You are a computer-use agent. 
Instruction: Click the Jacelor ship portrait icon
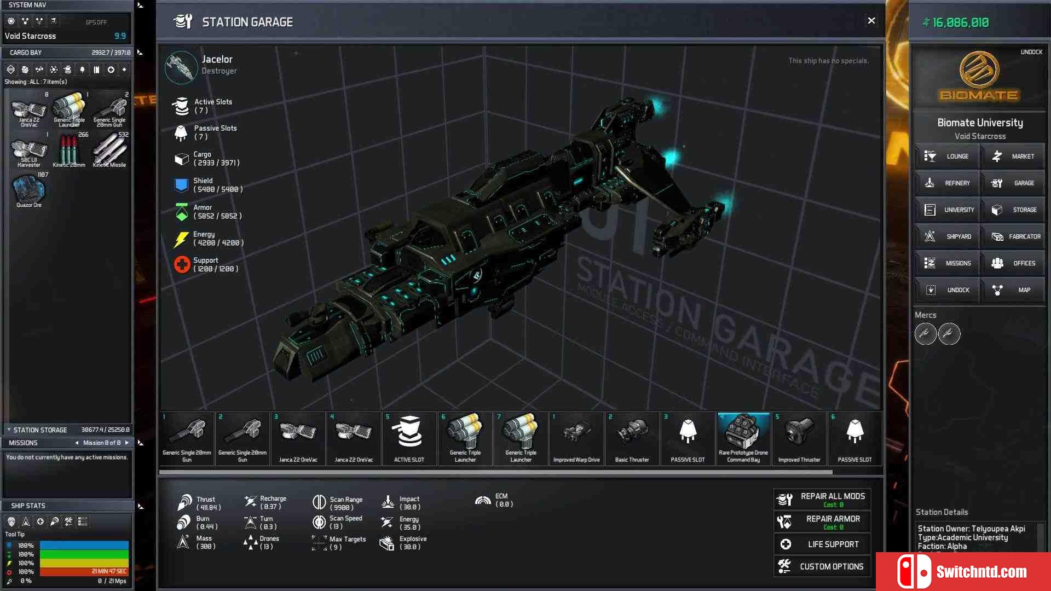pyautogui.click(x=181, y=67)
